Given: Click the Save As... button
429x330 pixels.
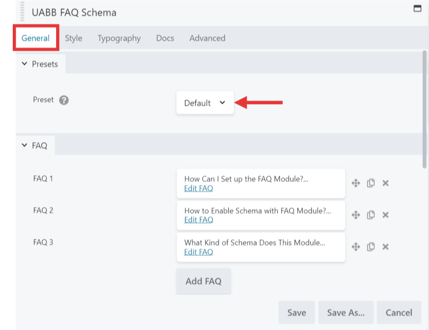Looking at the screenshot, I should (346, 313).
